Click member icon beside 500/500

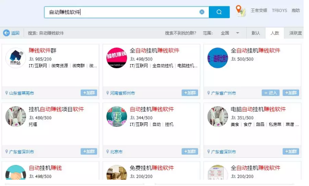[x=234, y=59]
